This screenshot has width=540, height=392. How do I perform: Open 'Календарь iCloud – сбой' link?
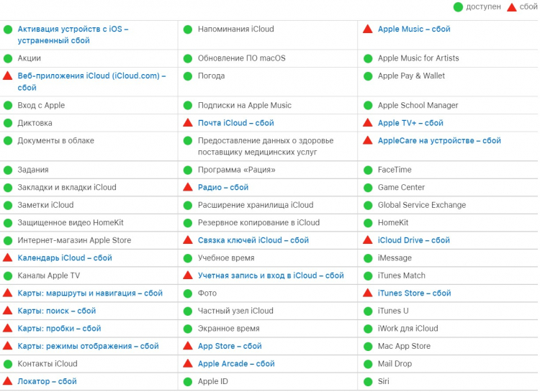point(65,257)
